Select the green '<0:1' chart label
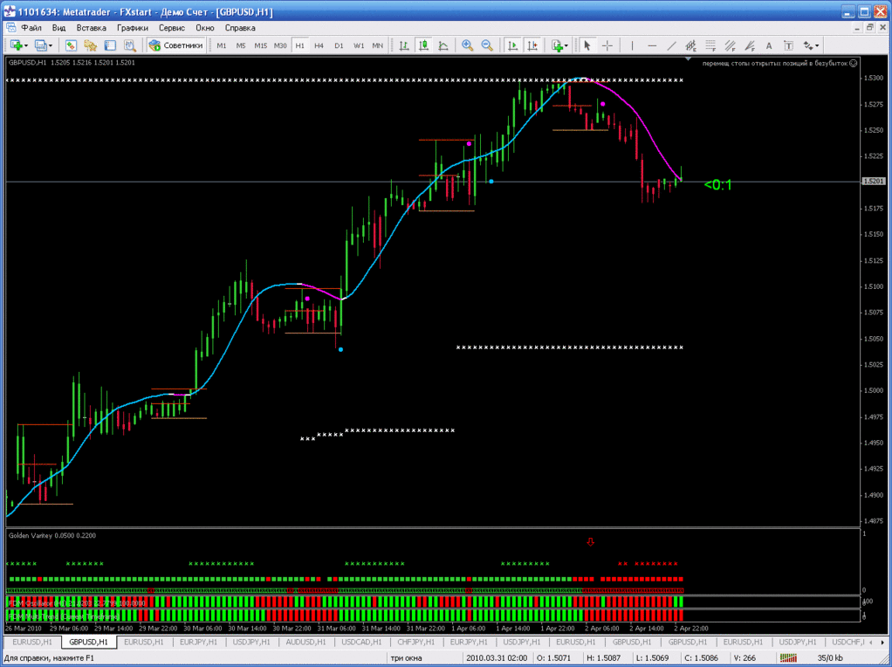Image resolution: width=892 pixels, height=667 pixels. point(718,185)
